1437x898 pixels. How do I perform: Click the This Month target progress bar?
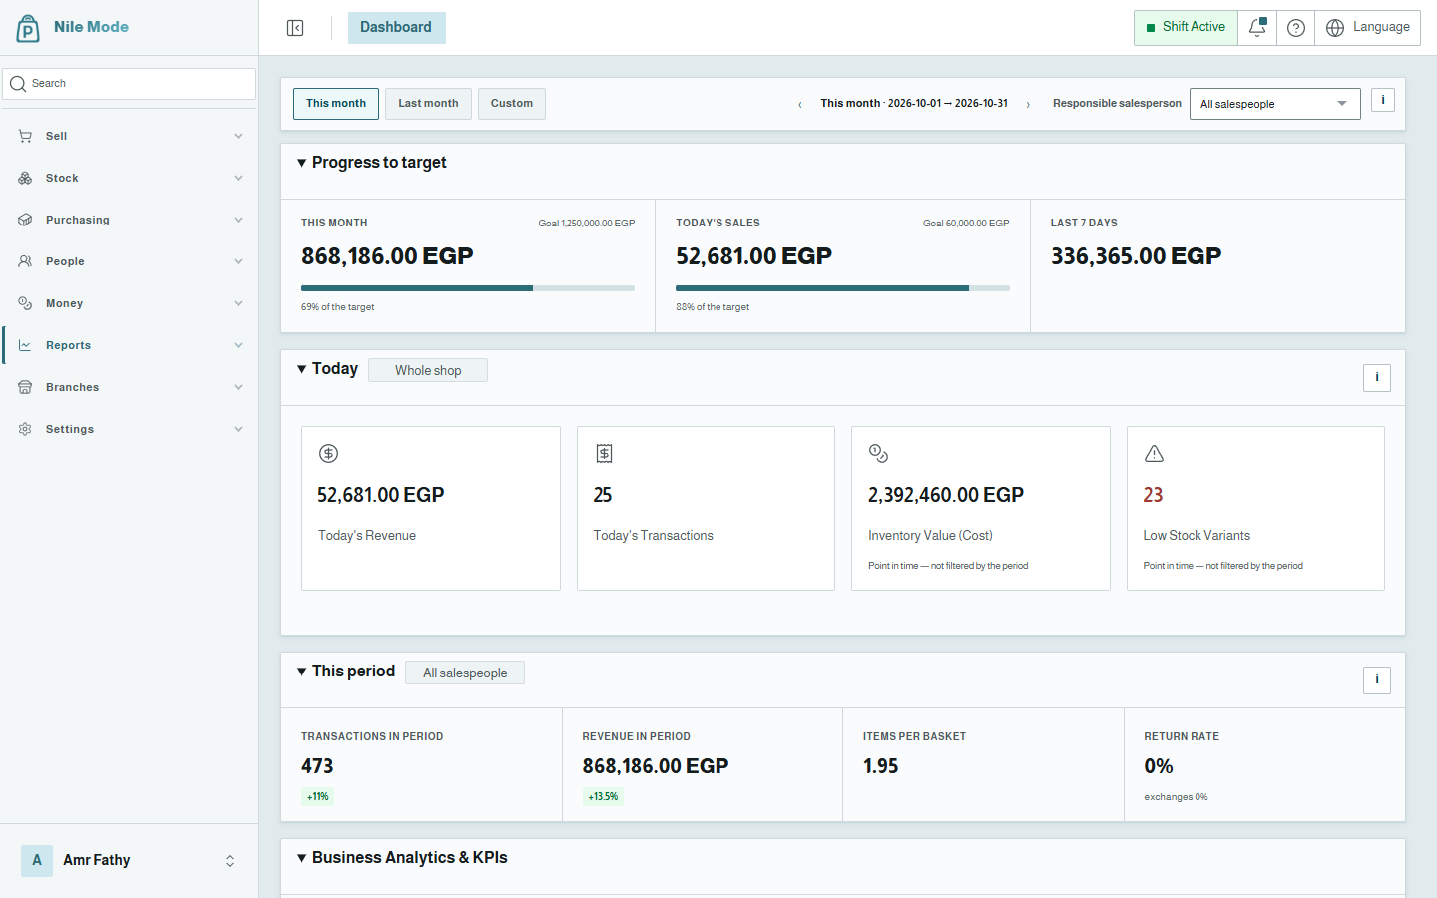coord(468,288)
